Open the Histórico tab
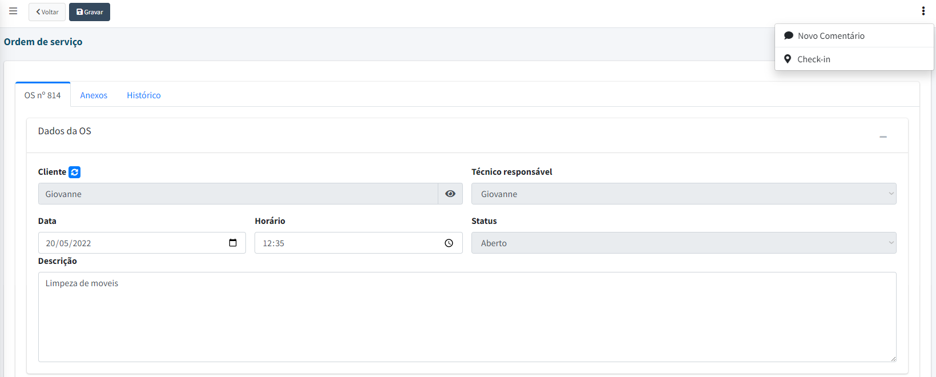 point(144,95)
